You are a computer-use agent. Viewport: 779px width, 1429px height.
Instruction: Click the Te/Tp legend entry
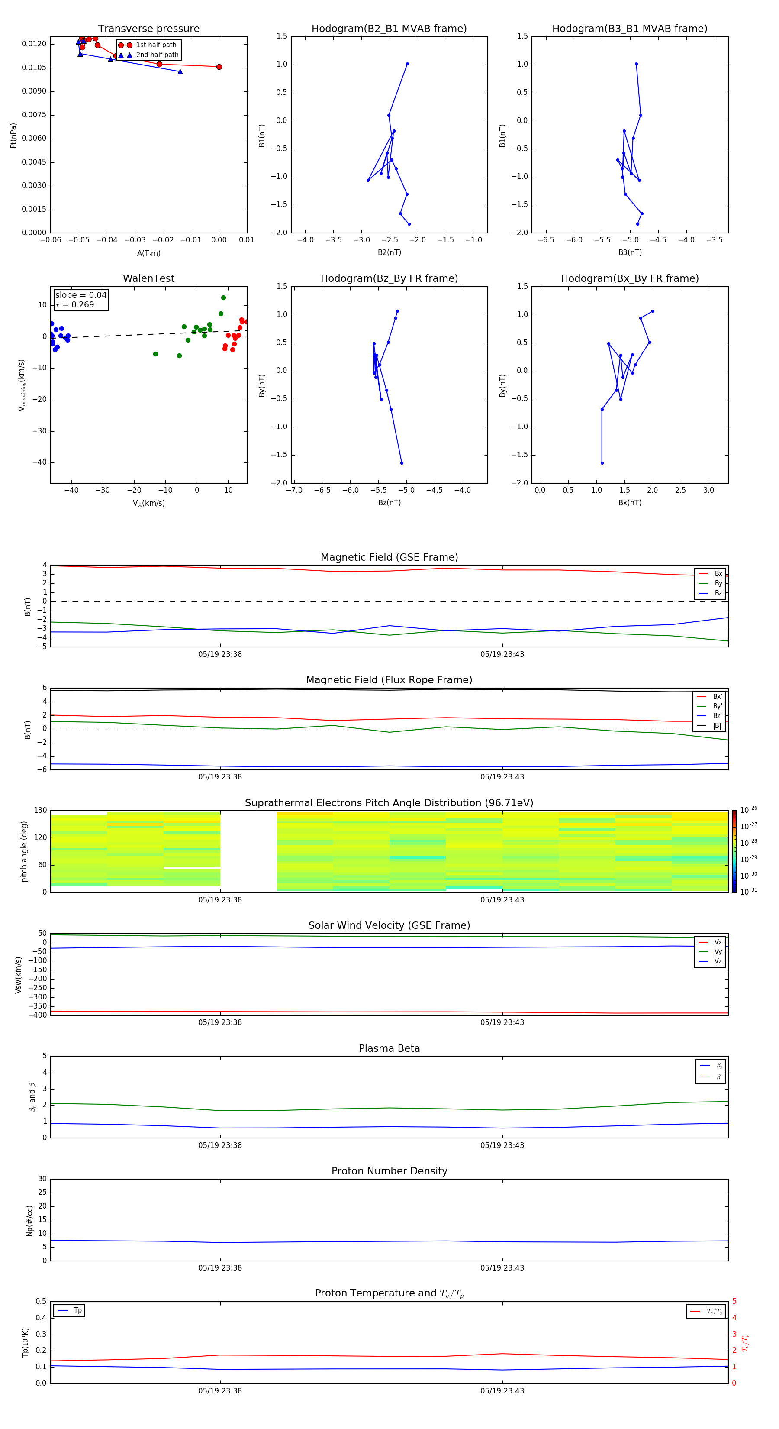pos(706,1311)
